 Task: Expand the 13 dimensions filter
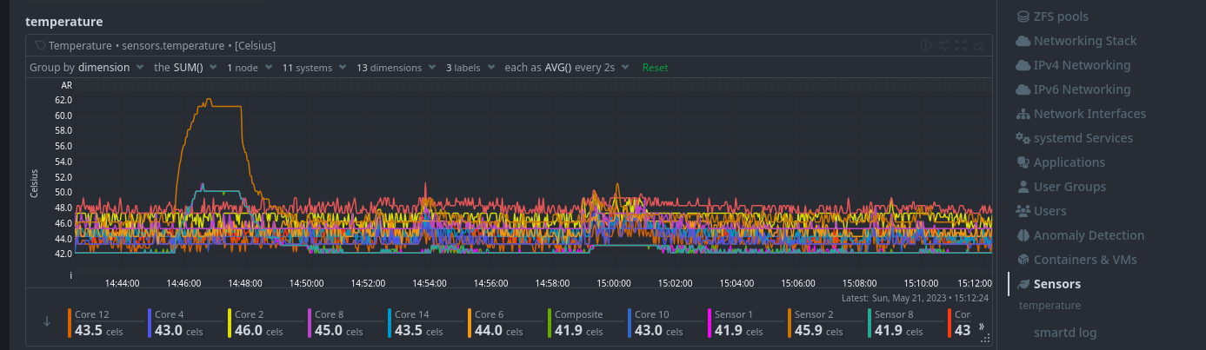tap(395, 67)
